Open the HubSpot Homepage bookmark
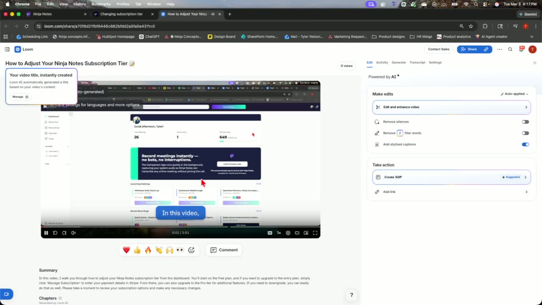Screen dimensions: 542x305 click(x=115, y=37)
